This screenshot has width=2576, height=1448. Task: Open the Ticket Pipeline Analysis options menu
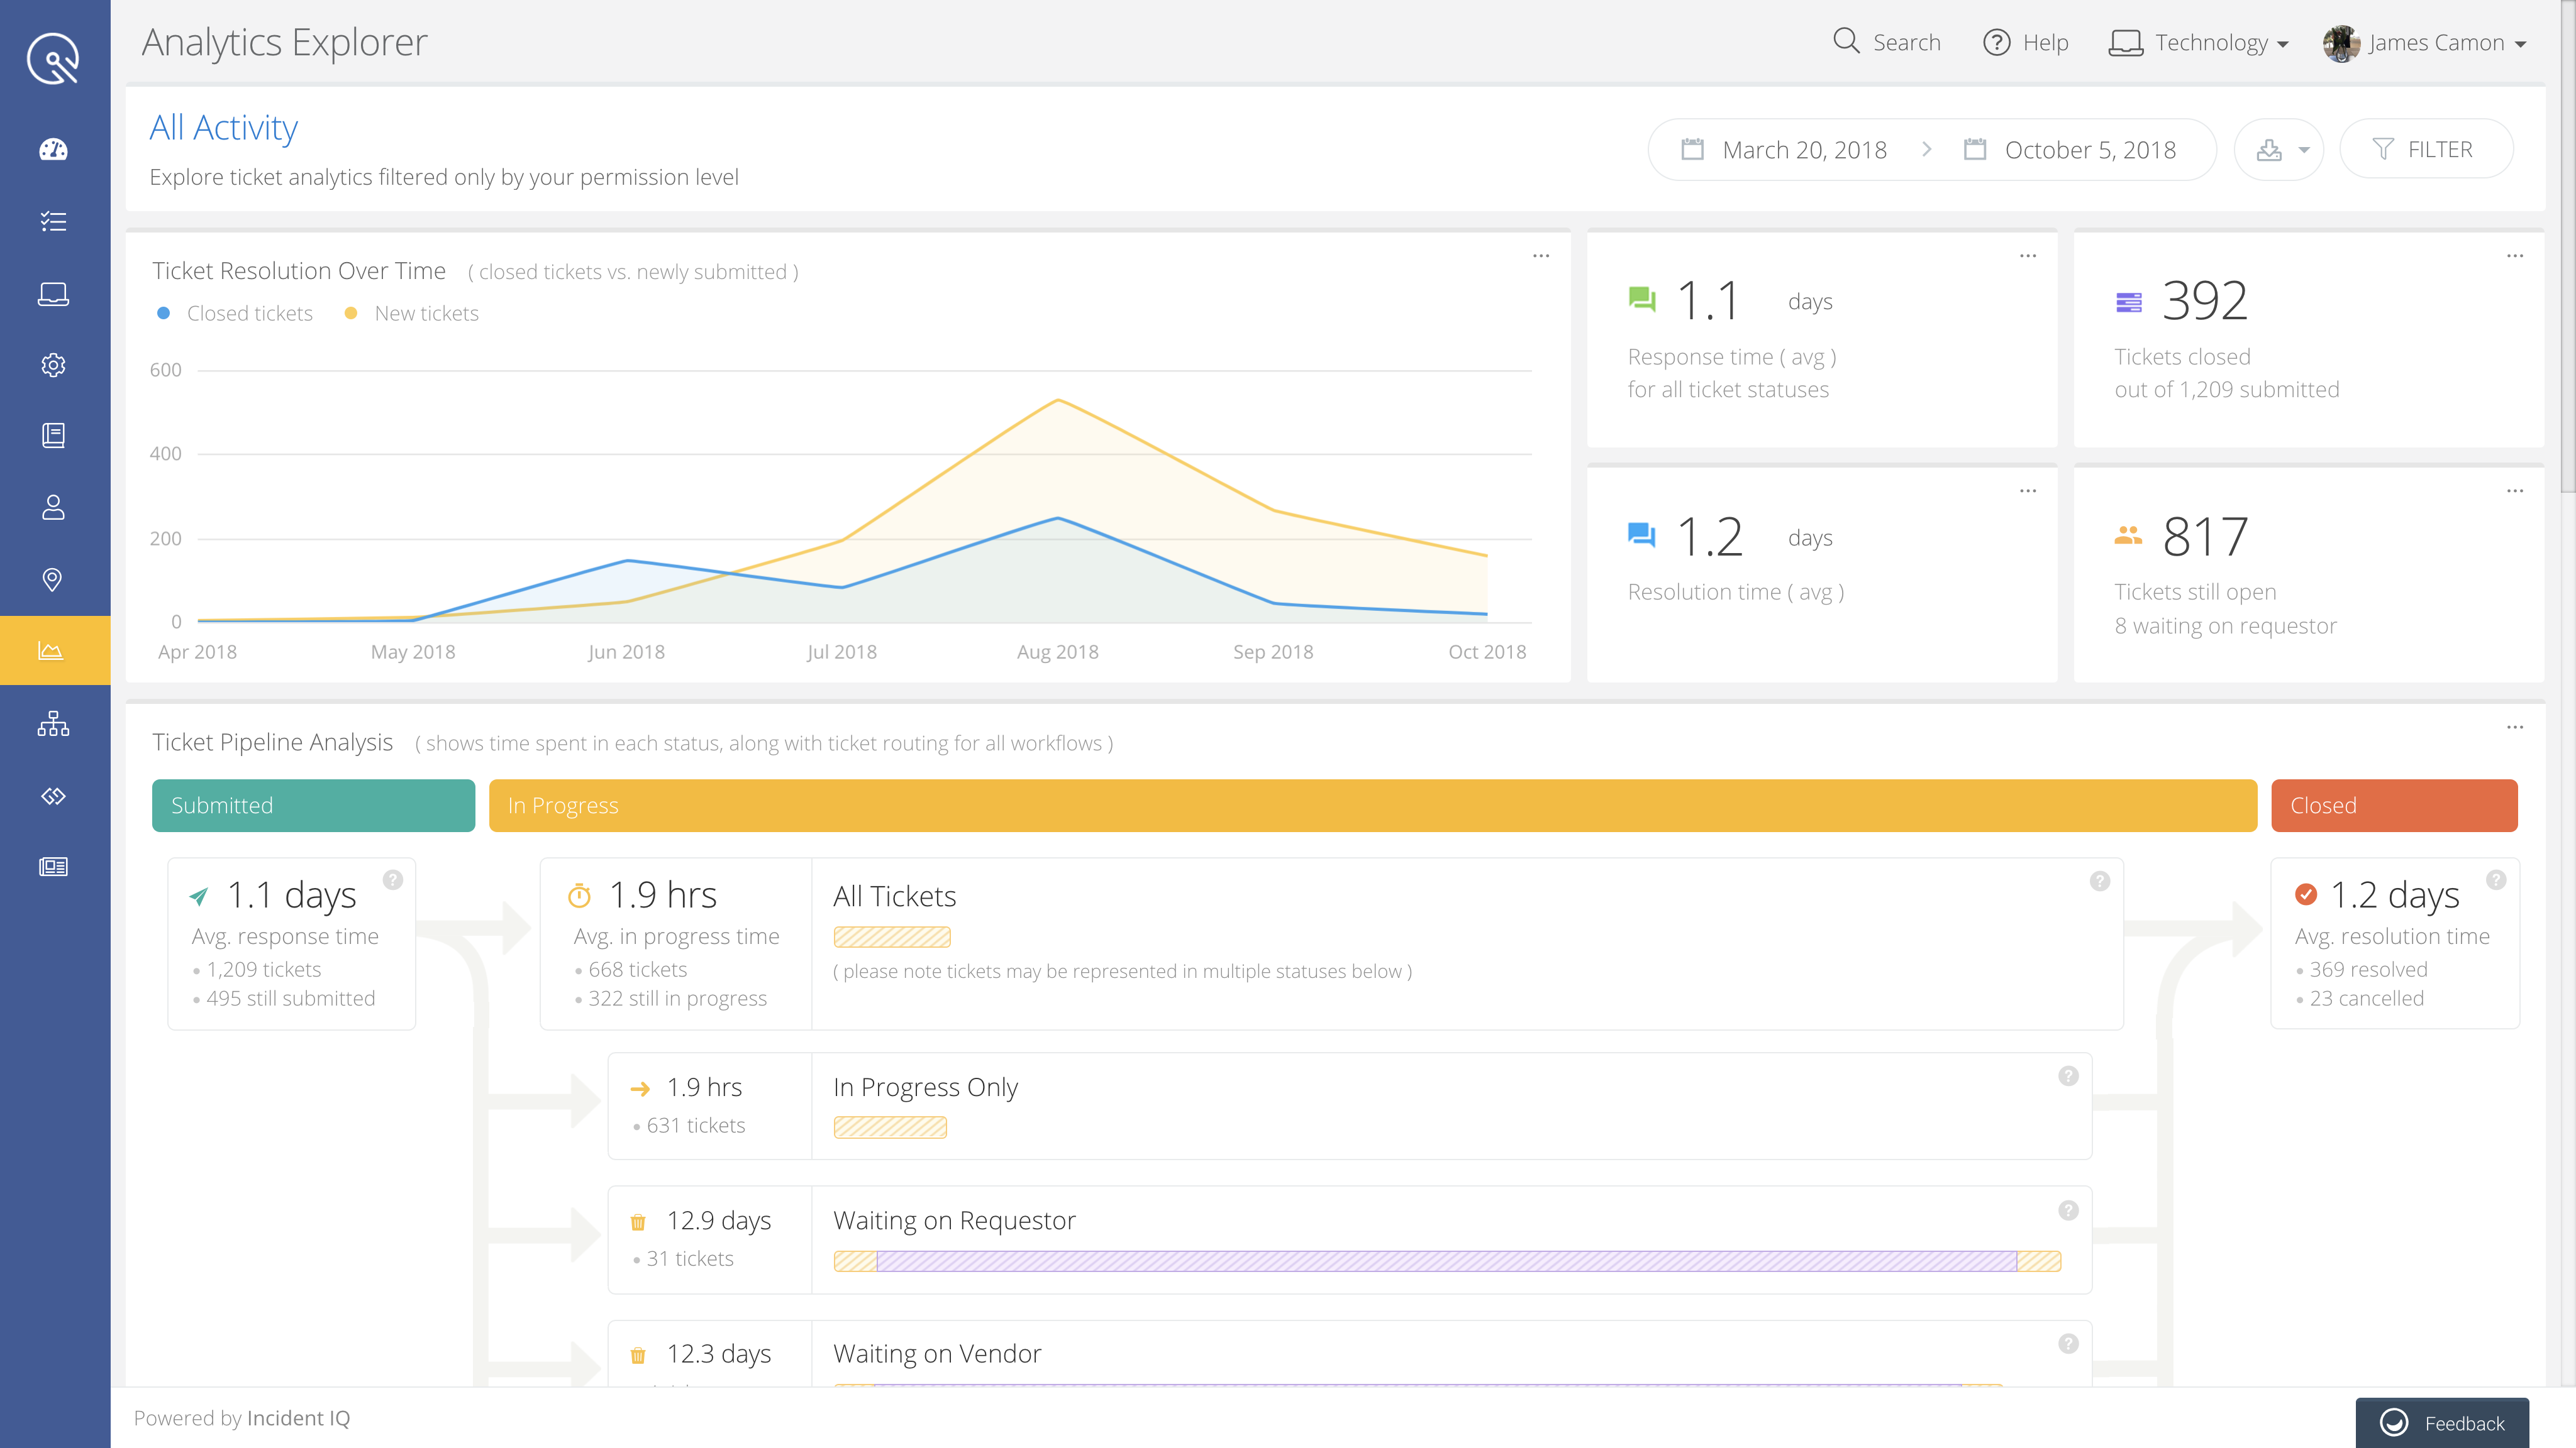(x=2515, y=728)
